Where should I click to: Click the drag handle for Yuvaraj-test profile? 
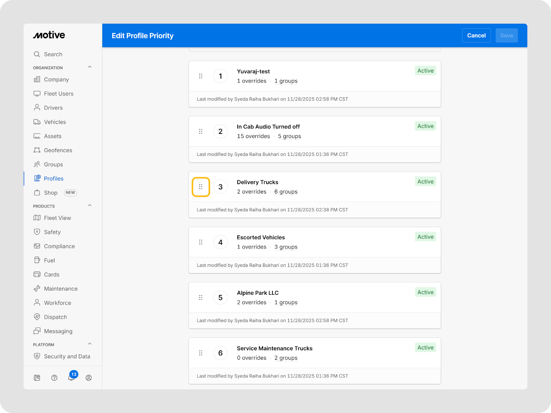[x=201, y=76]
